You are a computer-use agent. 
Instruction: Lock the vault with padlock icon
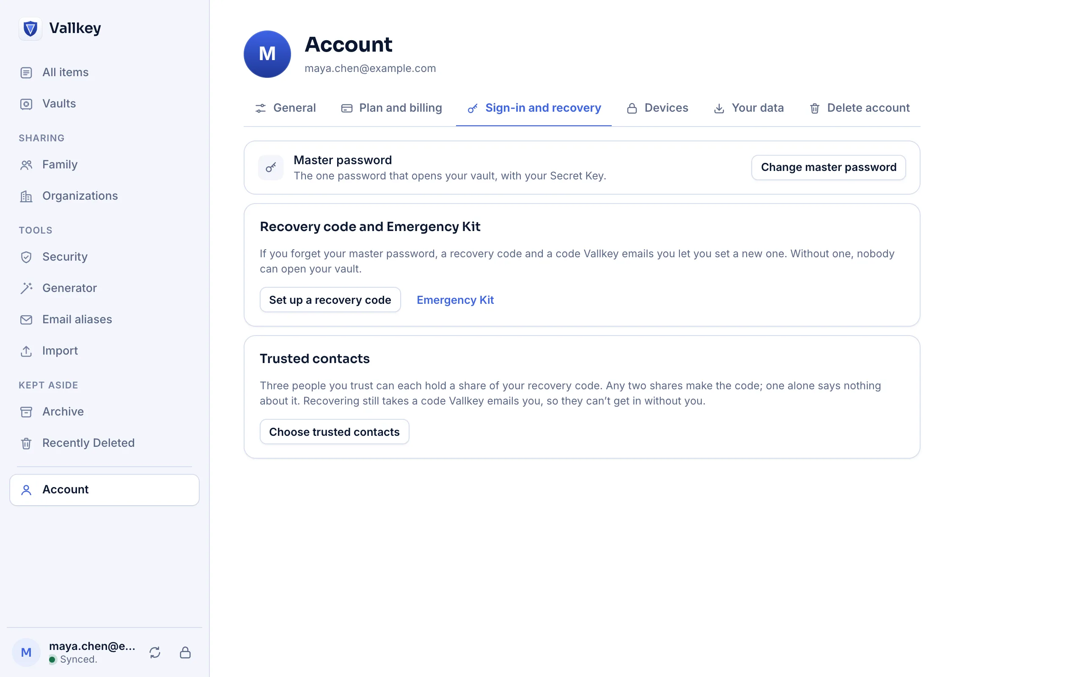tap(185, 652)
